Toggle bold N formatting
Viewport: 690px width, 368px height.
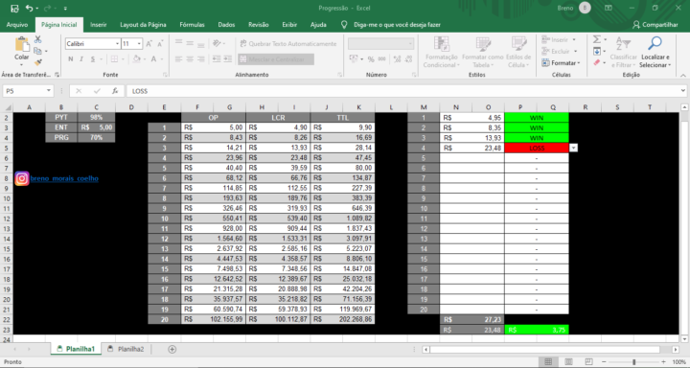pos(70,59)
